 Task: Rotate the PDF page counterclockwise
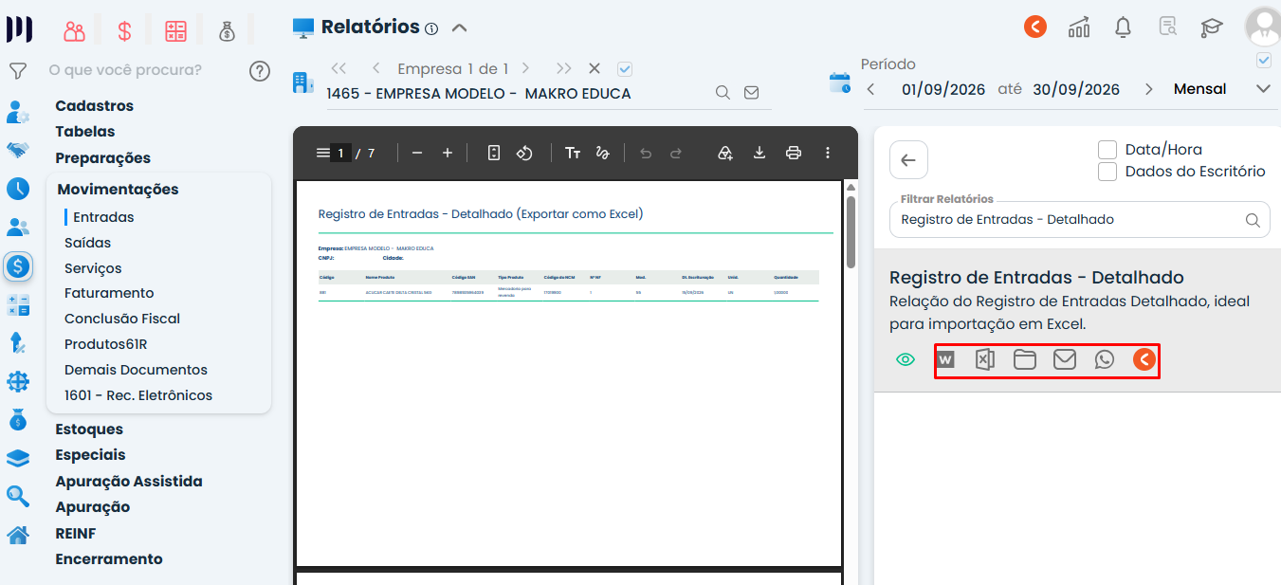point(524,153)
